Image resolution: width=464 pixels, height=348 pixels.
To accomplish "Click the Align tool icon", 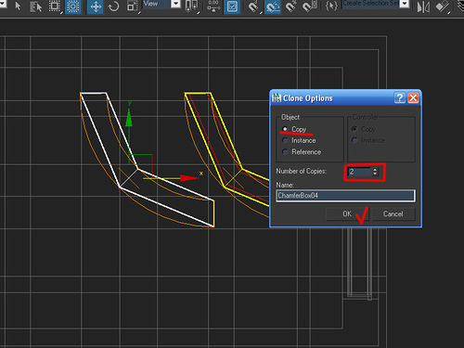I will pos(442,6).
